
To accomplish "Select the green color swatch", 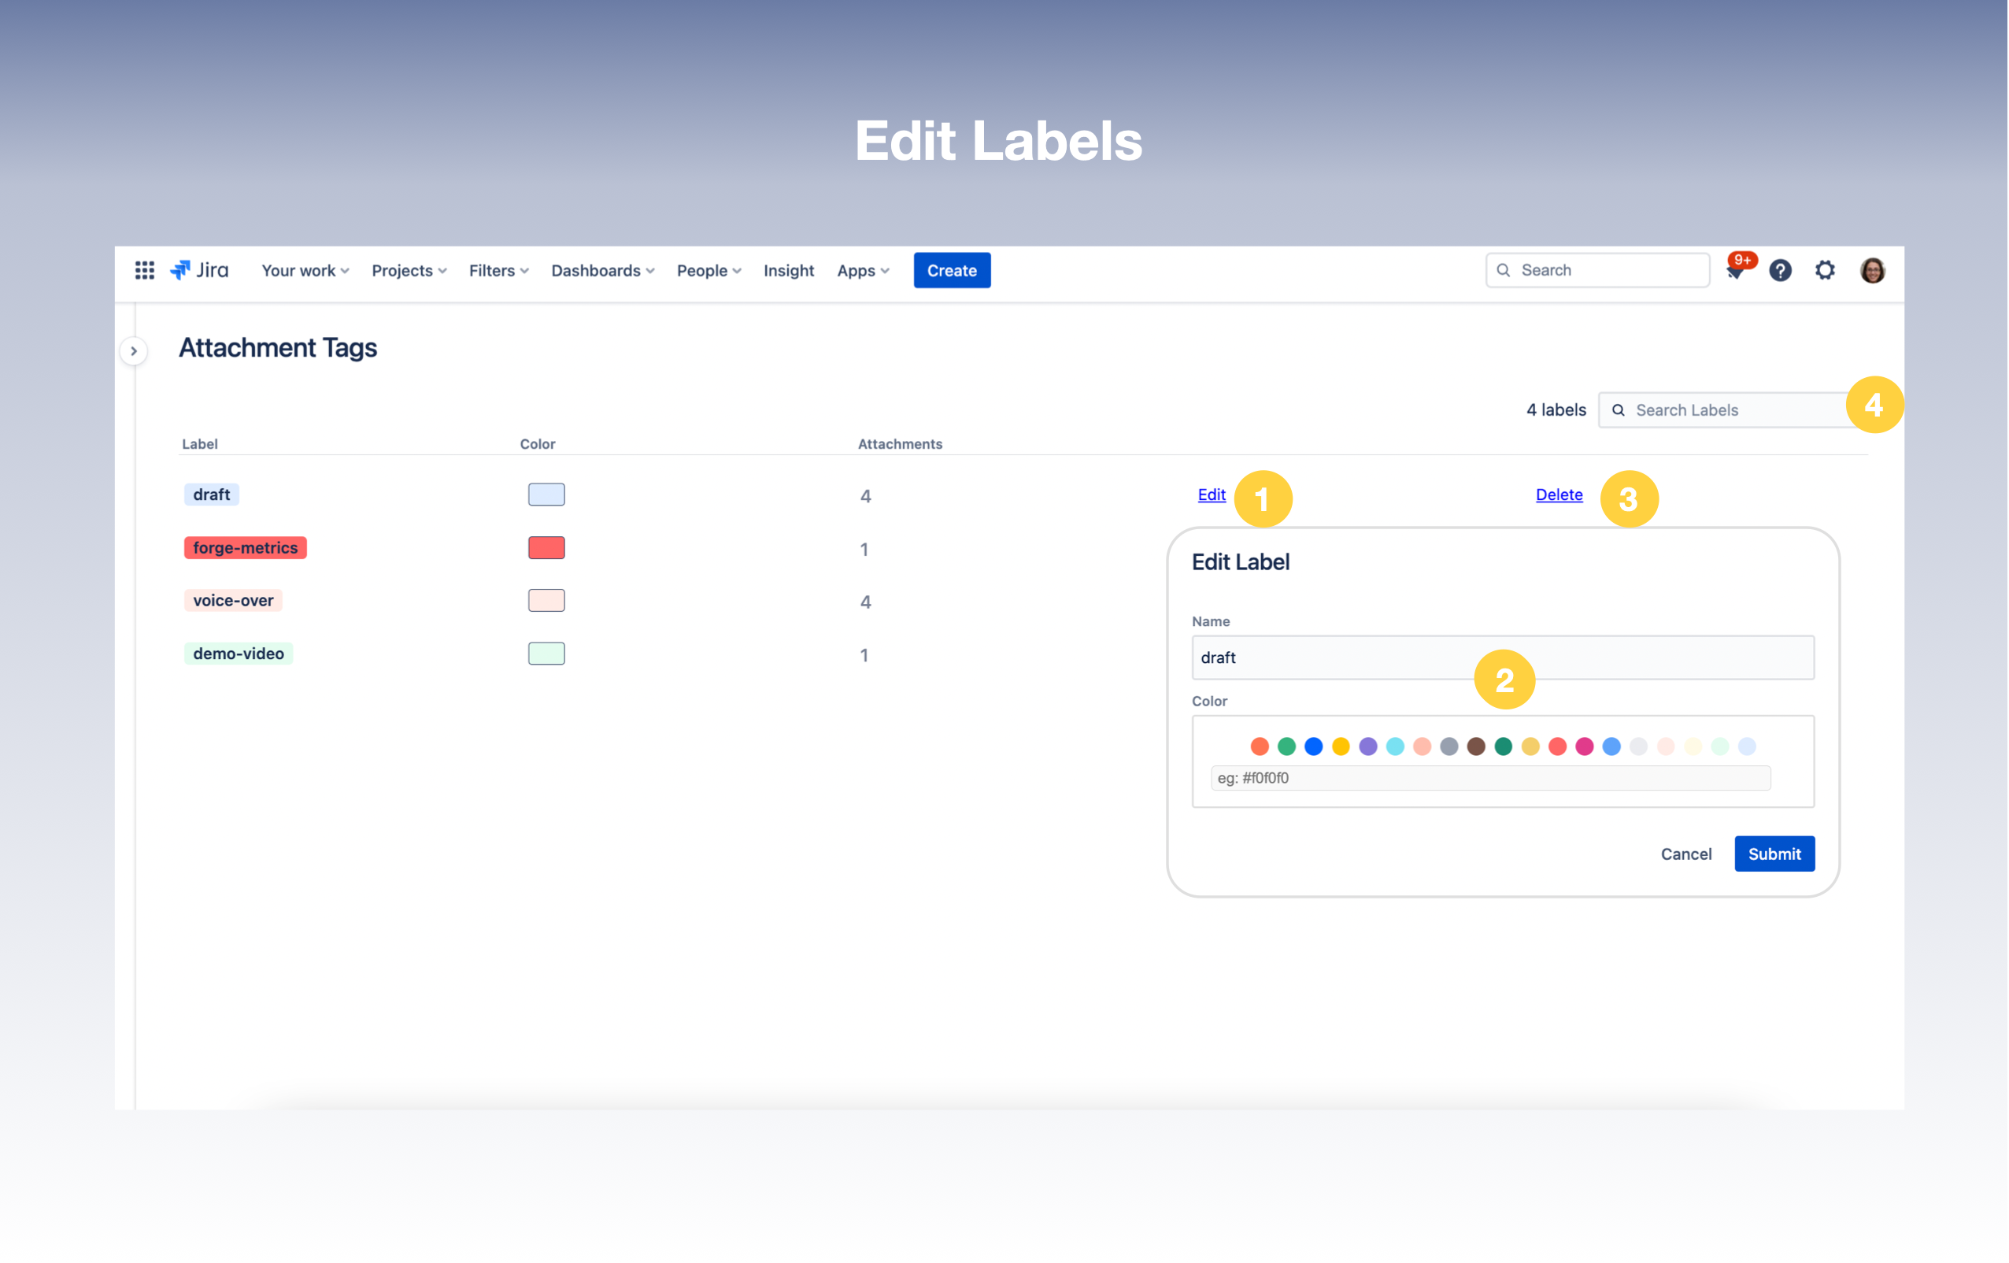I will click(1286, 746).
